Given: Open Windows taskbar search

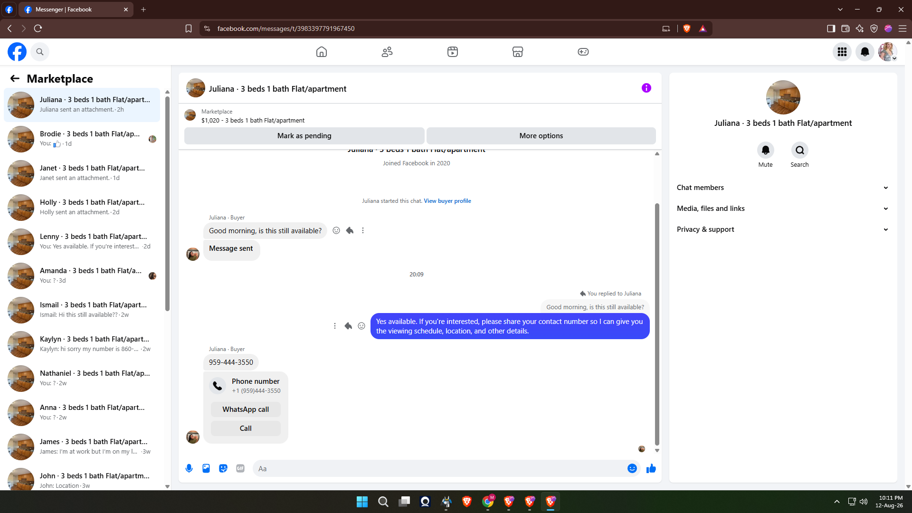Looking at the screenshot, I should tap(383, 502).
